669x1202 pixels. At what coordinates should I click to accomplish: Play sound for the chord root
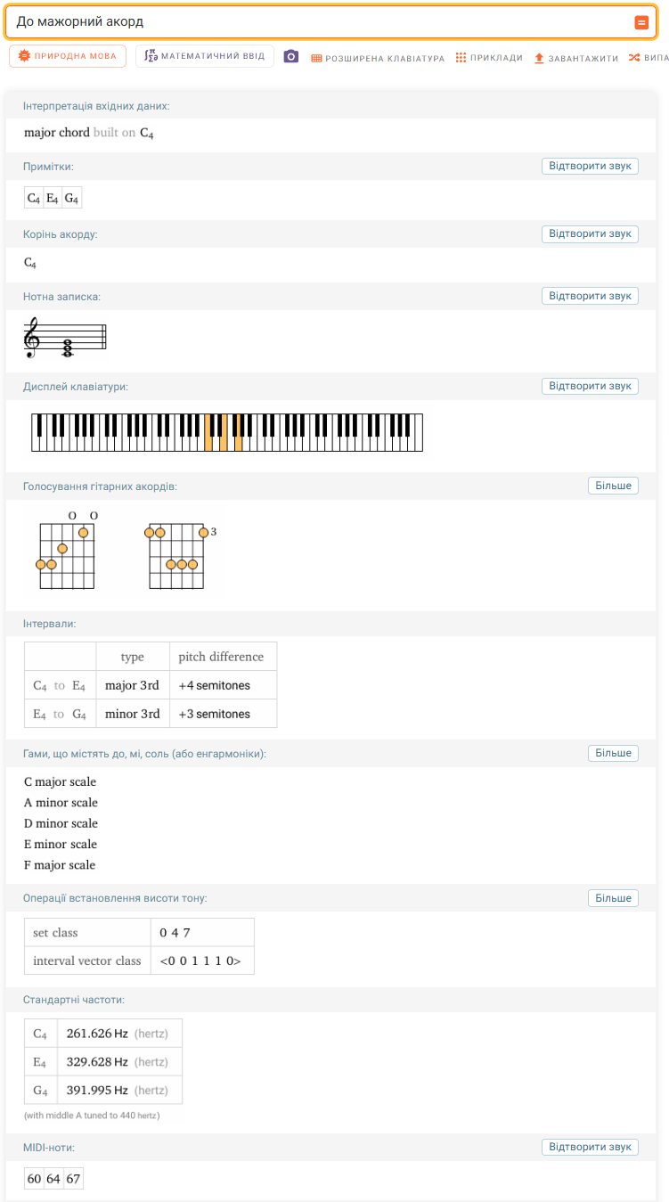(x=590, y=233)
